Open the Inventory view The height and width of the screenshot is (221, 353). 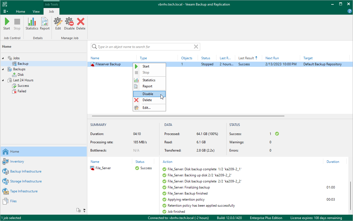[x=44, y=161]
